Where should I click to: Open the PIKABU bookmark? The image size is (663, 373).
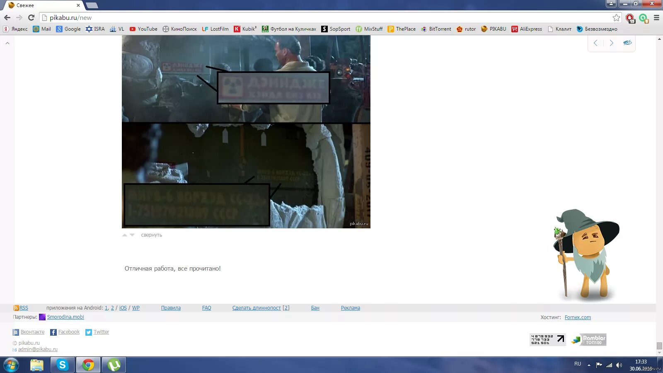click(494, 29)
